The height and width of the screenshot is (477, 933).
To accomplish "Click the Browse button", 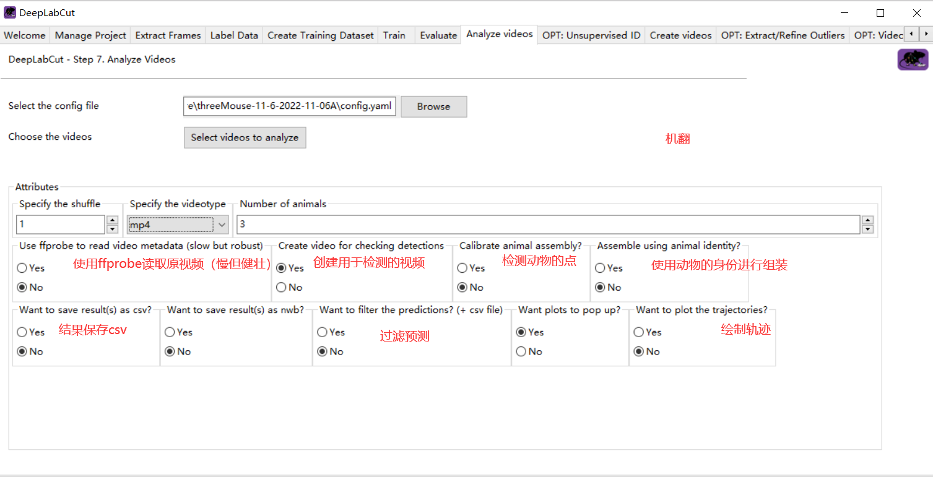I will coord(433,106).
